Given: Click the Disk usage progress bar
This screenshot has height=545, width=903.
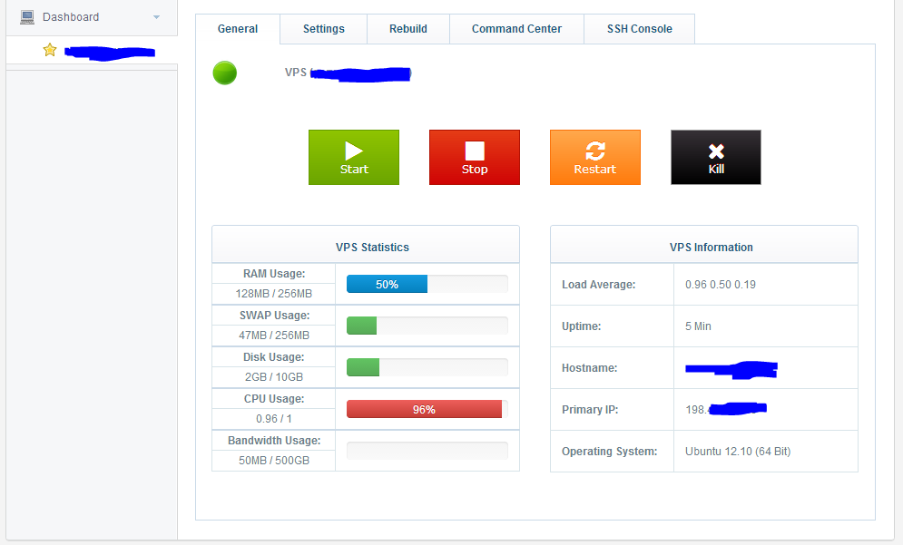Looking at the screenshot, I should [427, 367].
